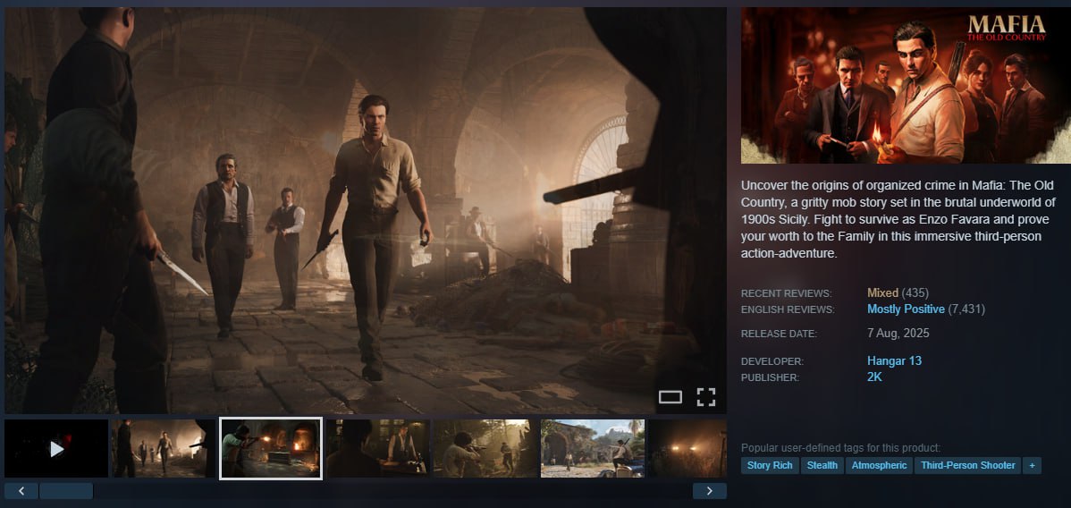Screen dimensions: 1071x508
Task: Click the game description paragraph
Action: pos(898,219)
